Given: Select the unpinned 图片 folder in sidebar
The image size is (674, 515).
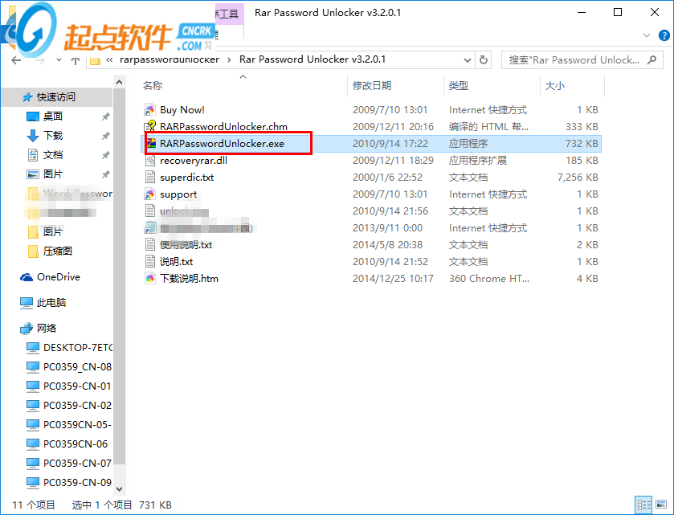Looking at the screenshot, I should [x=46, y=232].
